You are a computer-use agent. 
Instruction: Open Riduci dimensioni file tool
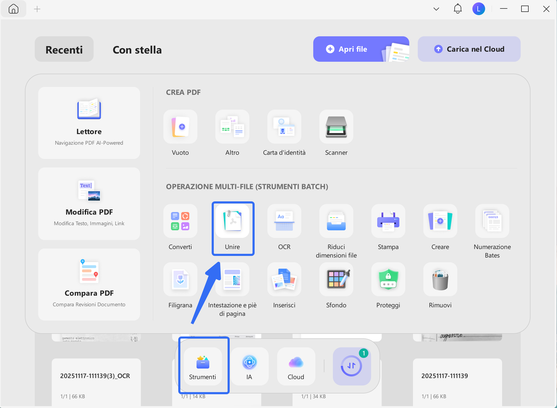[x=336, y=221]
